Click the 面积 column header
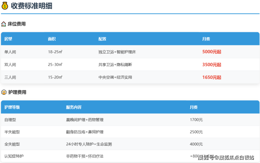This screenshot has height=163, width=260. pos(52,39)
